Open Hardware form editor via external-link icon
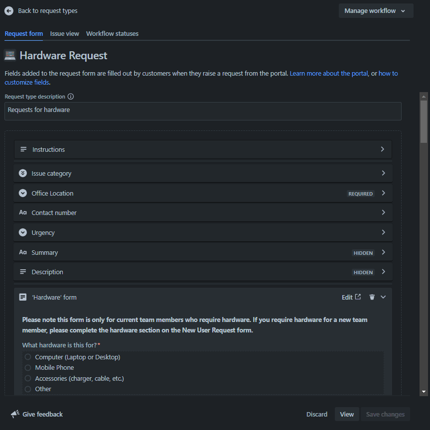The height and width of the screenshot is (430, 430). tap(358, 297)
